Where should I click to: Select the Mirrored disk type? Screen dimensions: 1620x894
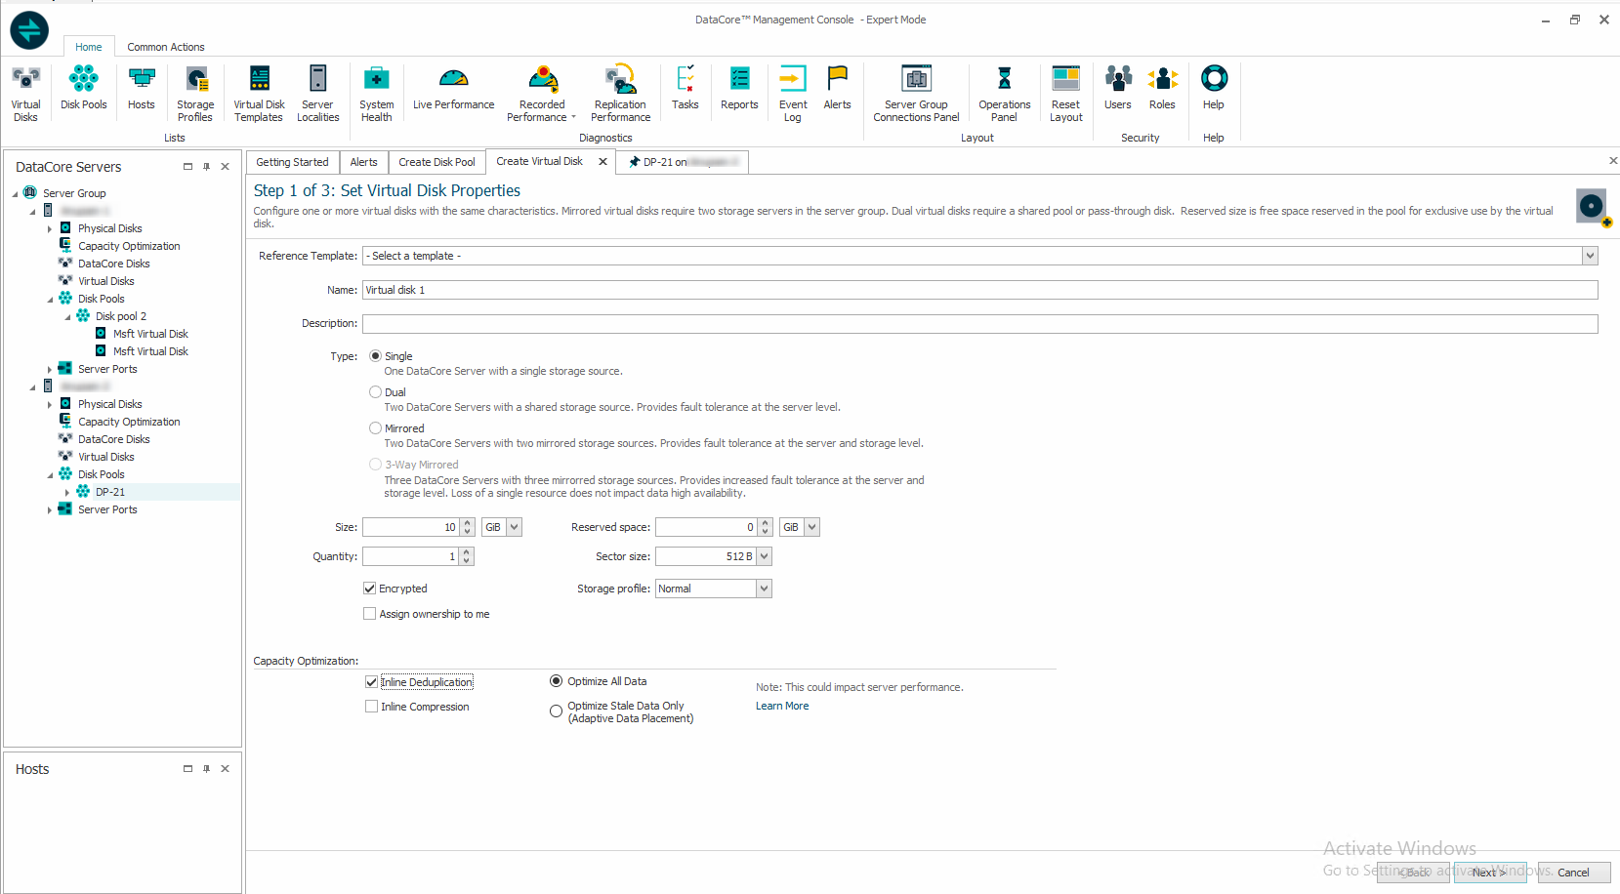coord(376,428)
